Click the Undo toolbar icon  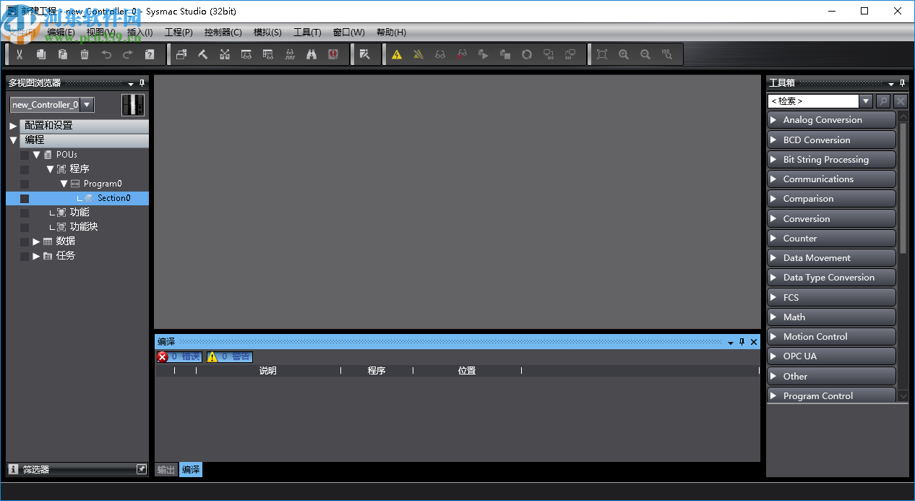click(106, 54)
